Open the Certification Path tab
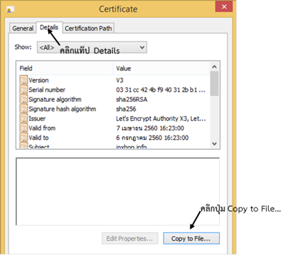Viewport: 302px width, 255px height. (x=88, y=28)
